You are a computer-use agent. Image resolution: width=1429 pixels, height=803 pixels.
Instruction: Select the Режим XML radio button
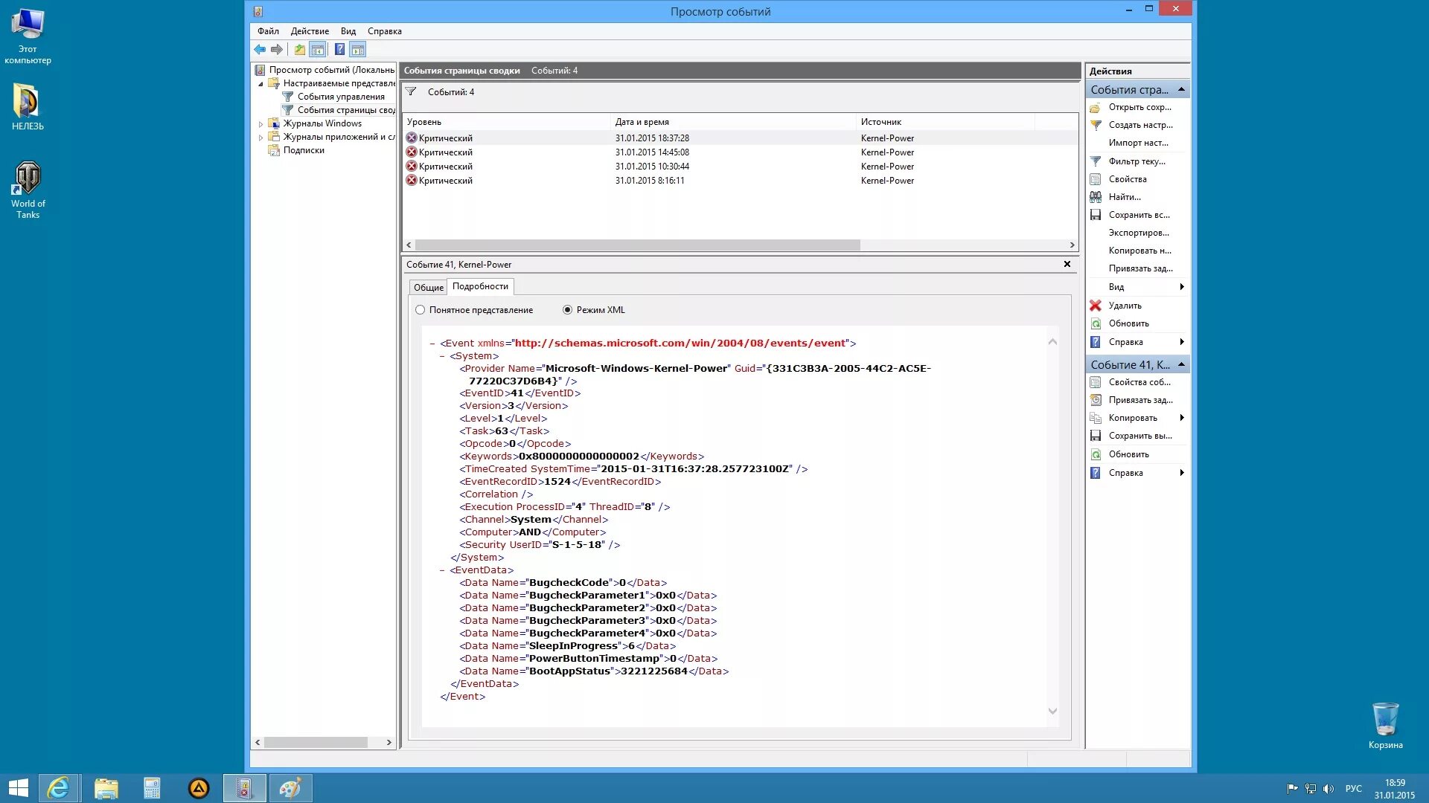(x=568, y=310)
